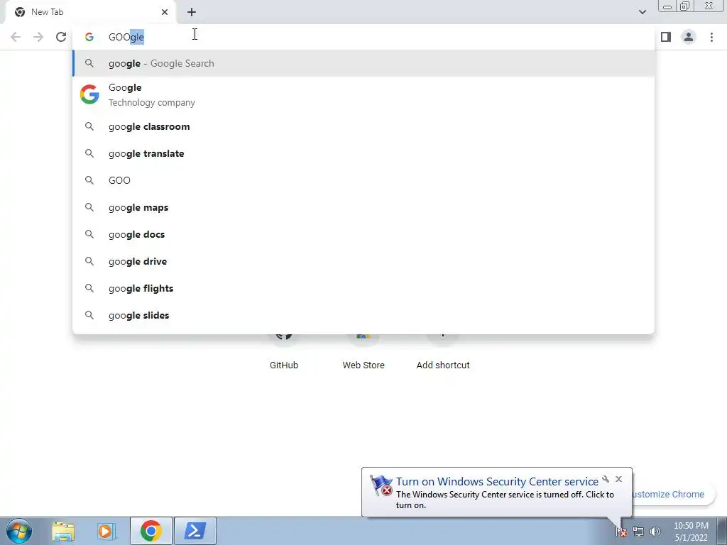The width and height of the screenshot is (727, 545).
Task: Click the browser back arrow
Action: tap(16, 37)
